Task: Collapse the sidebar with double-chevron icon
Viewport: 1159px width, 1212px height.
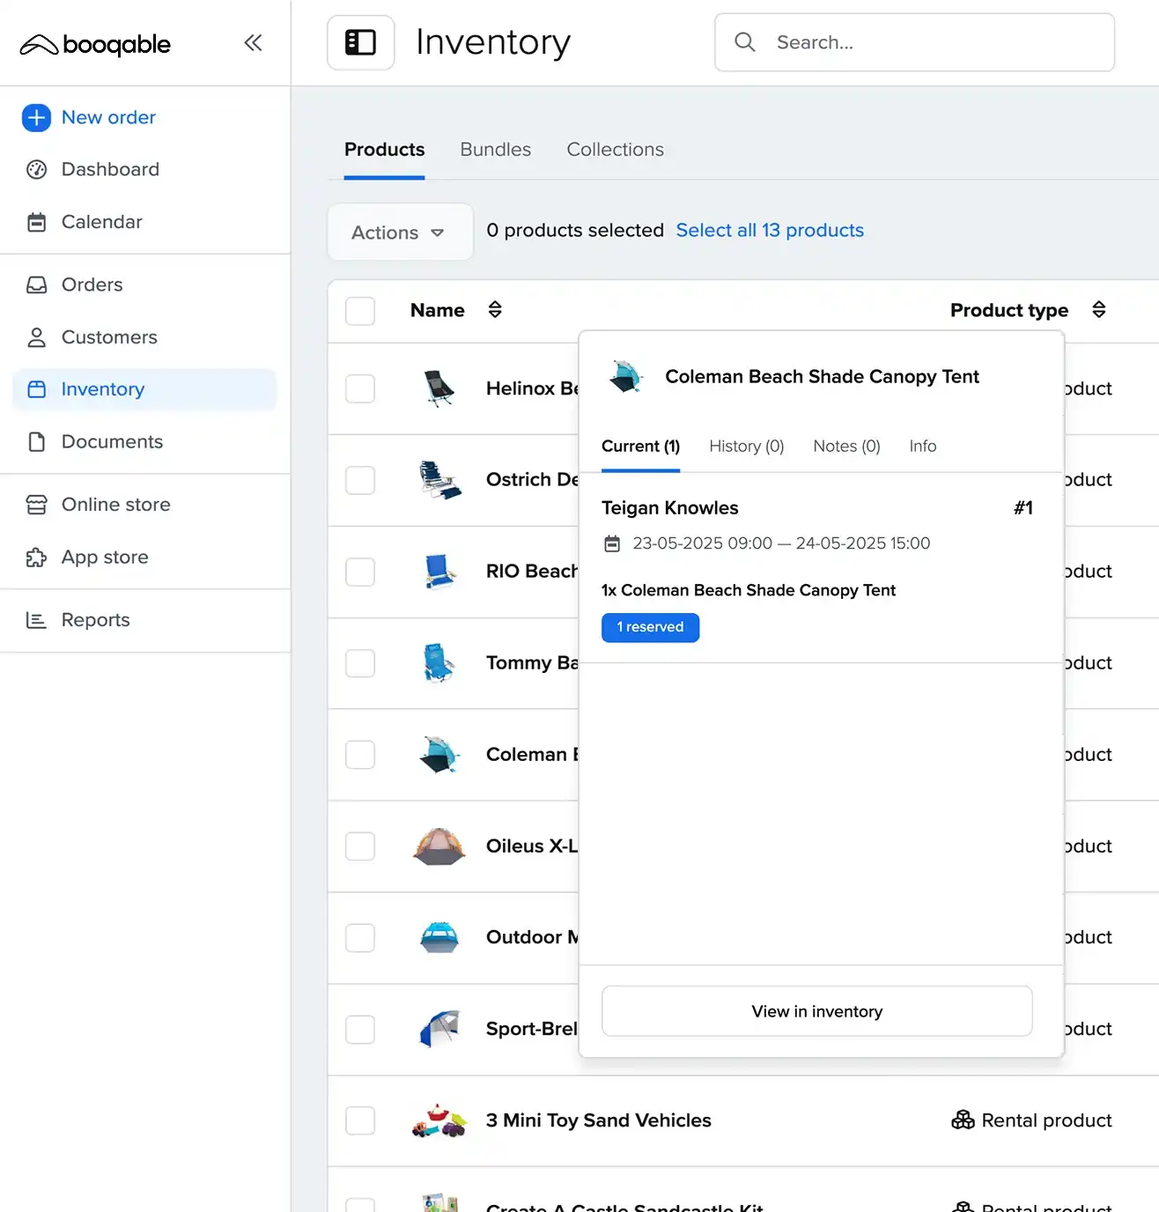Action: (x=253, y=42)
